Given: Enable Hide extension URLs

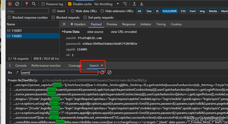Looking at the screenshot, I should click(x=102, y=11).
